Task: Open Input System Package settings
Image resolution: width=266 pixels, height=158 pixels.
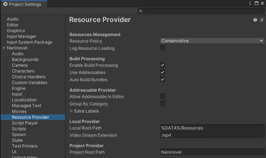Action: 30,42
